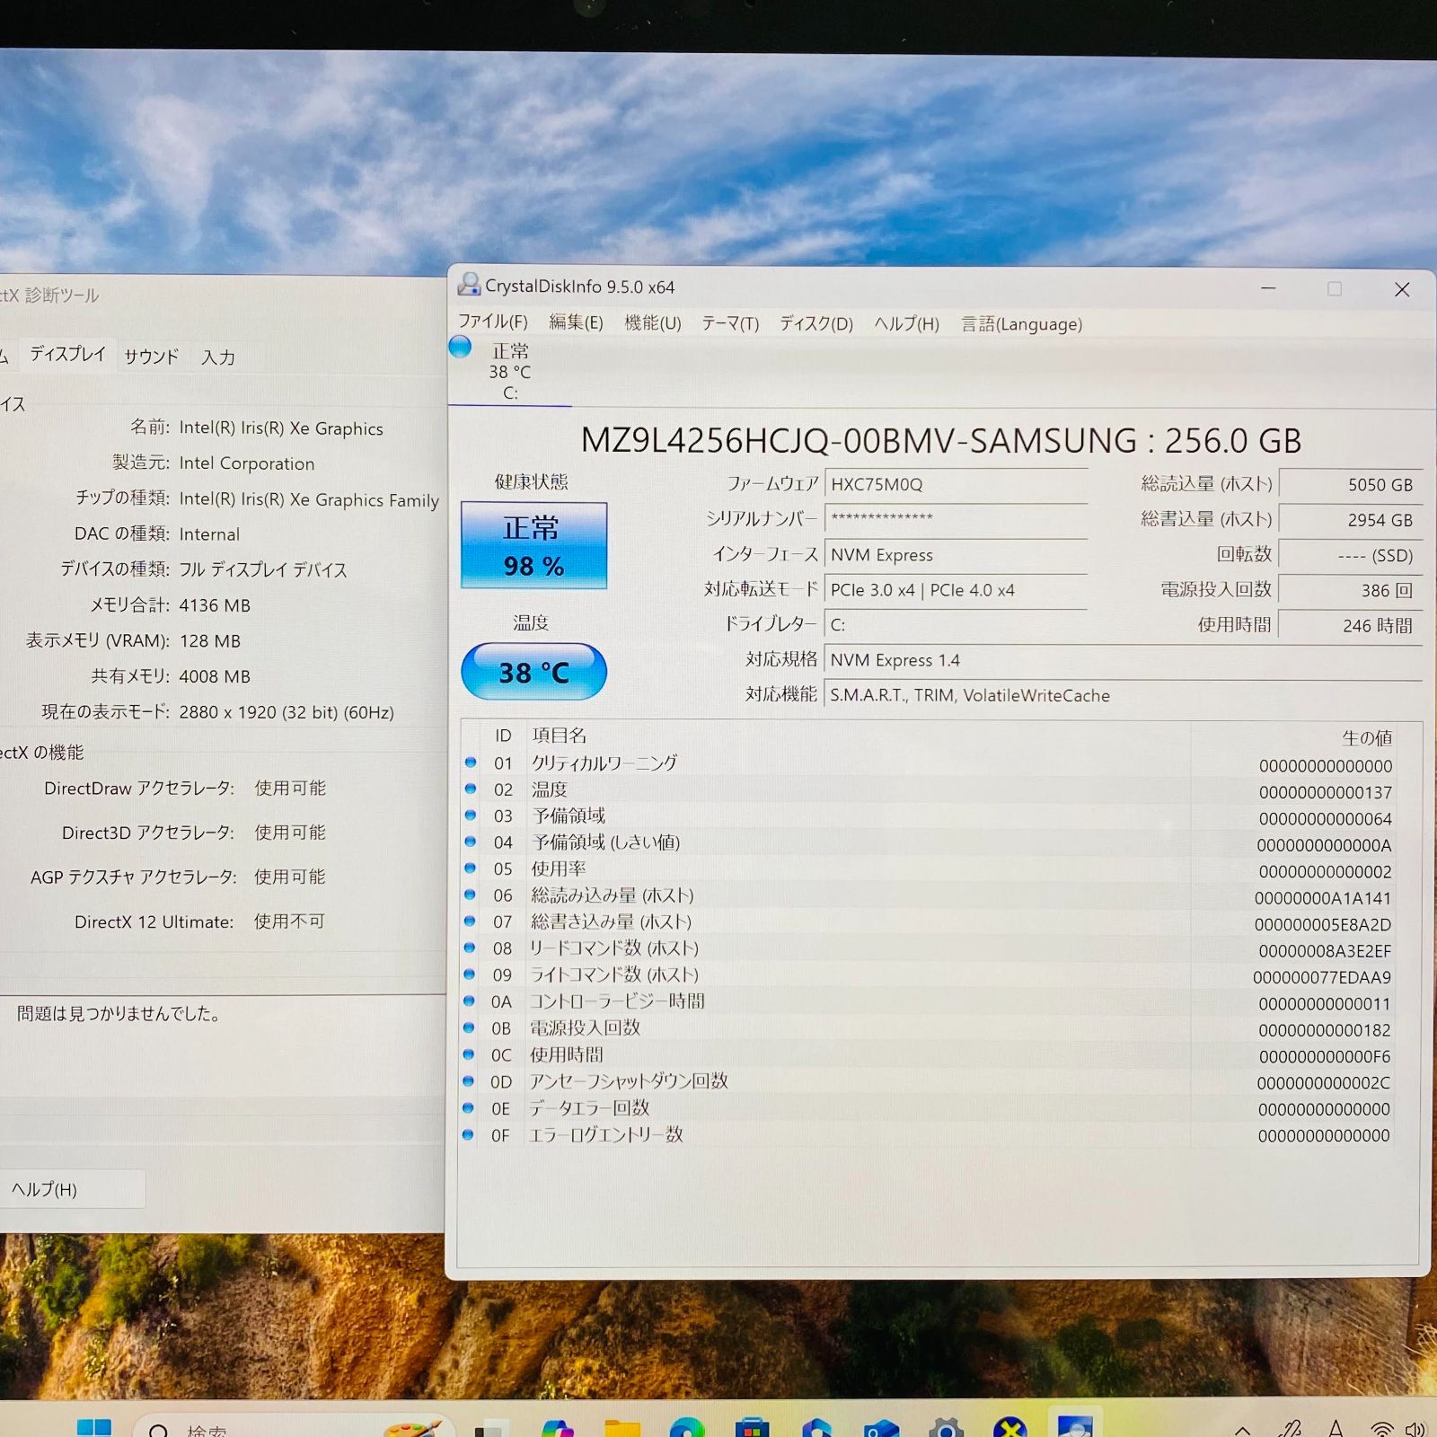Open the ヘルプ(H) menu in CrystalDiskInfo
This screenshot has height=1437, width=1437.
(906, 324)
